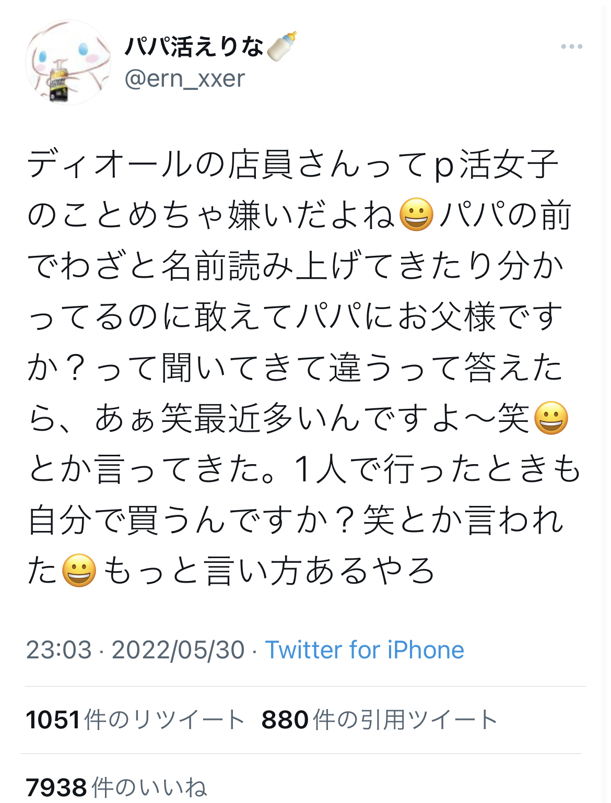Image resolution: width=611 pixels, height=803 pixels.
Task: Click the 2022/05/30 date
Action: coord(178,650)
